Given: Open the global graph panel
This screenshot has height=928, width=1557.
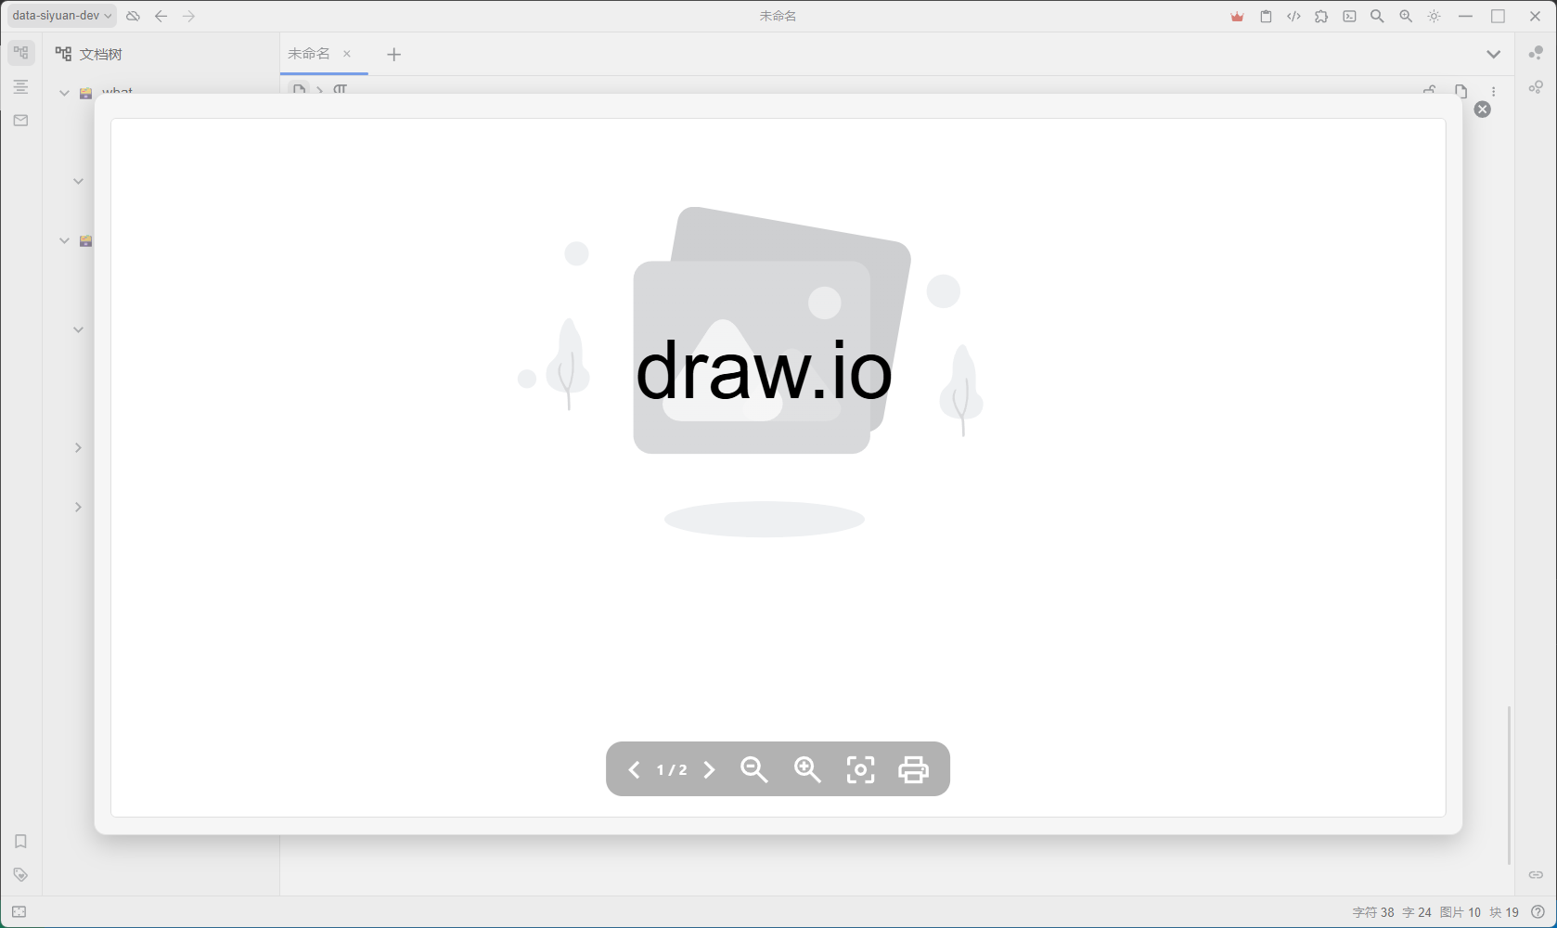Looking at the screenshot, I should pyautogui.click(x=1536, y=87).
